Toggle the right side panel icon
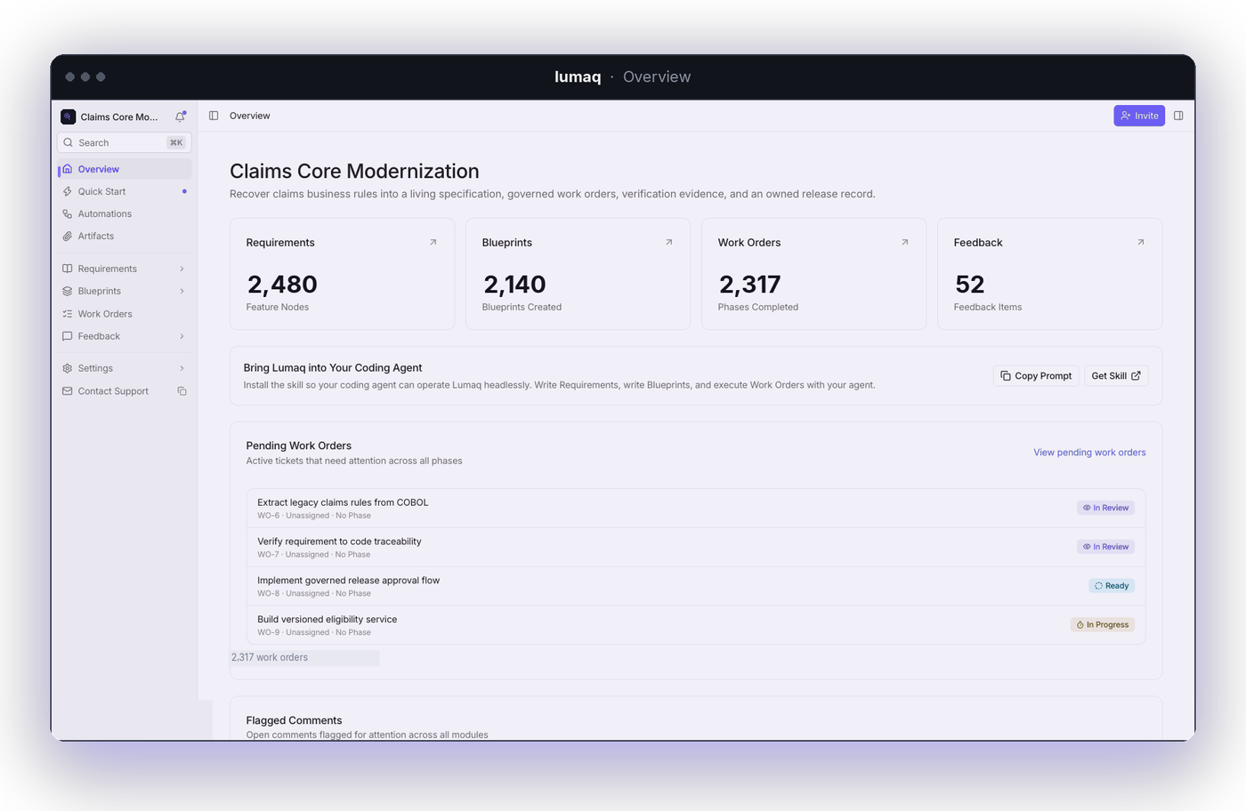Viewport: 1246px width, 811px height. (x=1178, y=116)
